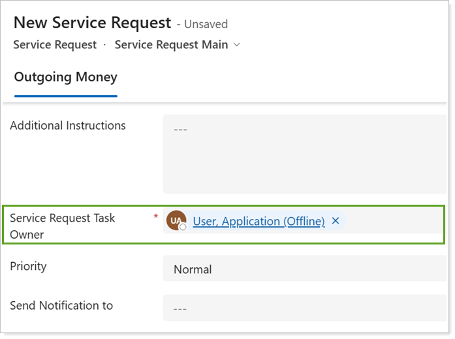This screenshot has height=339, width=455.
Task: Click into the Additional Instructions text area
Action: tap(304, 154)
